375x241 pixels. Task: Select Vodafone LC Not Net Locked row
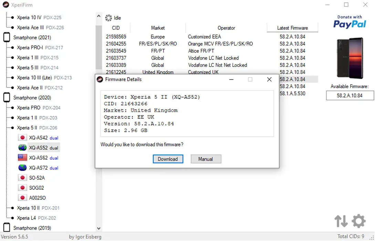click(211, 65)
